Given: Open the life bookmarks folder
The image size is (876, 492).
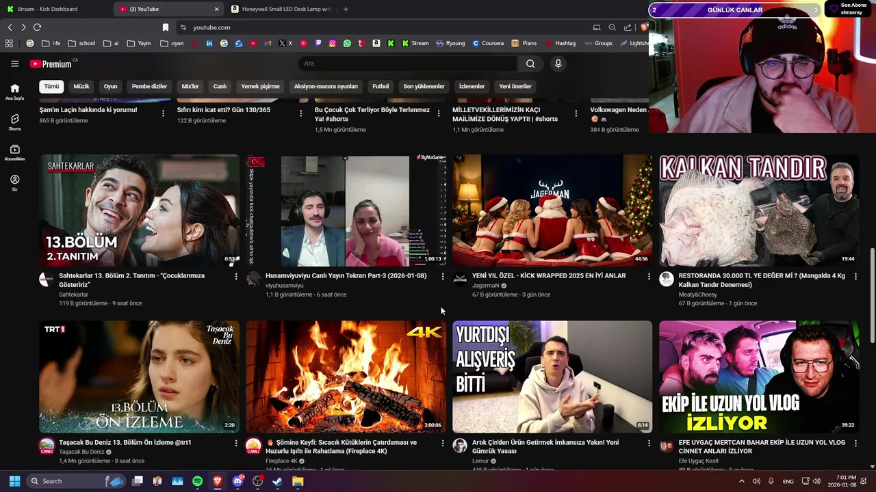Looking at the screenshot, I should (x=51, y=43).
